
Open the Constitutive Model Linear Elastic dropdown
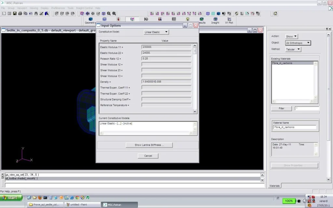pos(156,32)
